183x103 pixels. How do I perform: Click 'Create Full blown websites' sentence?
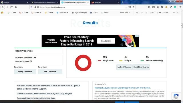point(45,94)
